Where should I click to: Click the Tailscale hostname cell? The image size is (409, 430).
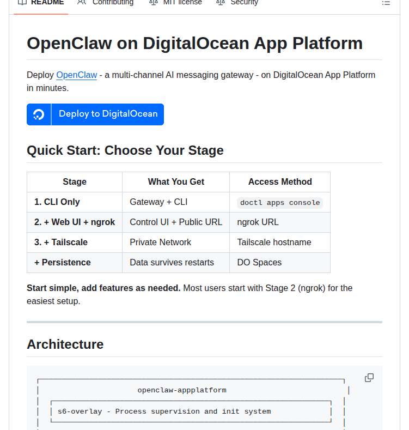[x=280, y=243]
